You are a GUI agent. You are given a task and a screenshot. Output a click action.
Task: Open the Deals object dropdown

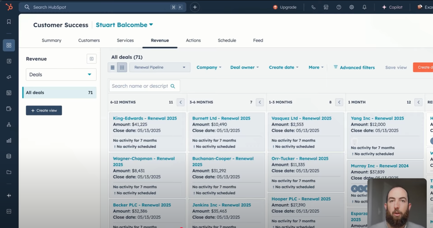(x=61, y=75)
